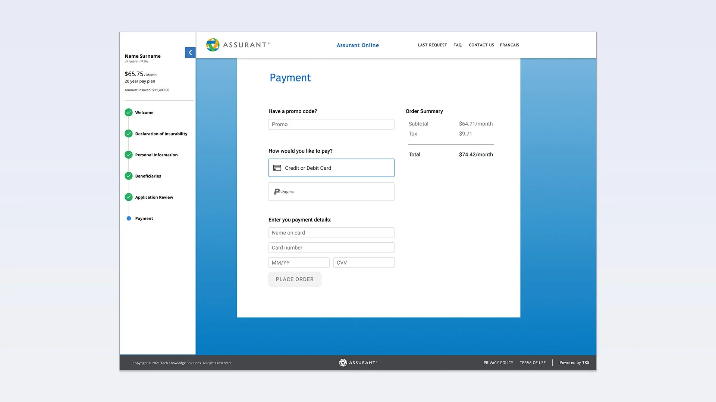Select the PayPal payment option

(331, 192)
